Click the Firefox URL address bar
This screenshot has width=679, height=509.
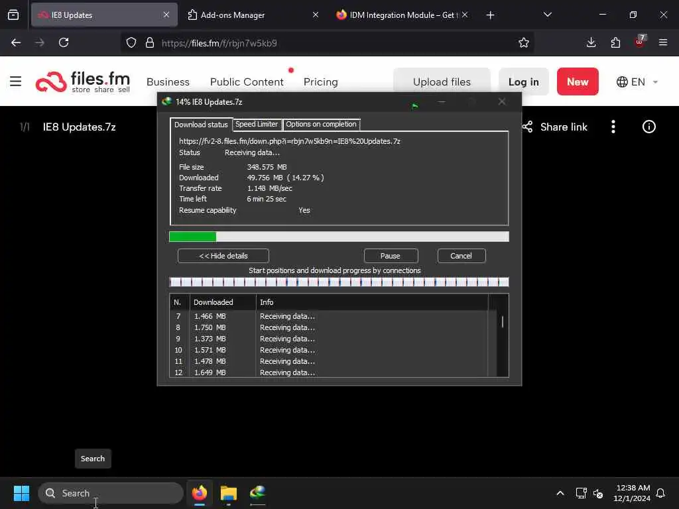tap(327, 43)
